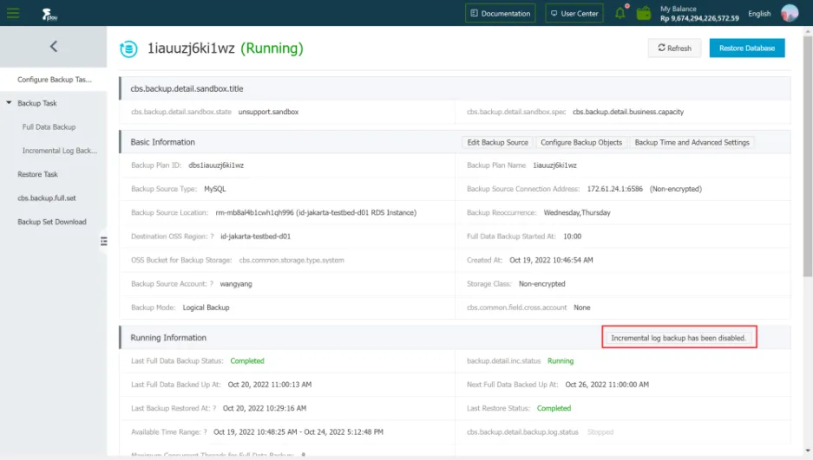Screen dimensions: 813x460
Task: Open the wallet icon beside My Balance
Action: click(x=644, y=13)
